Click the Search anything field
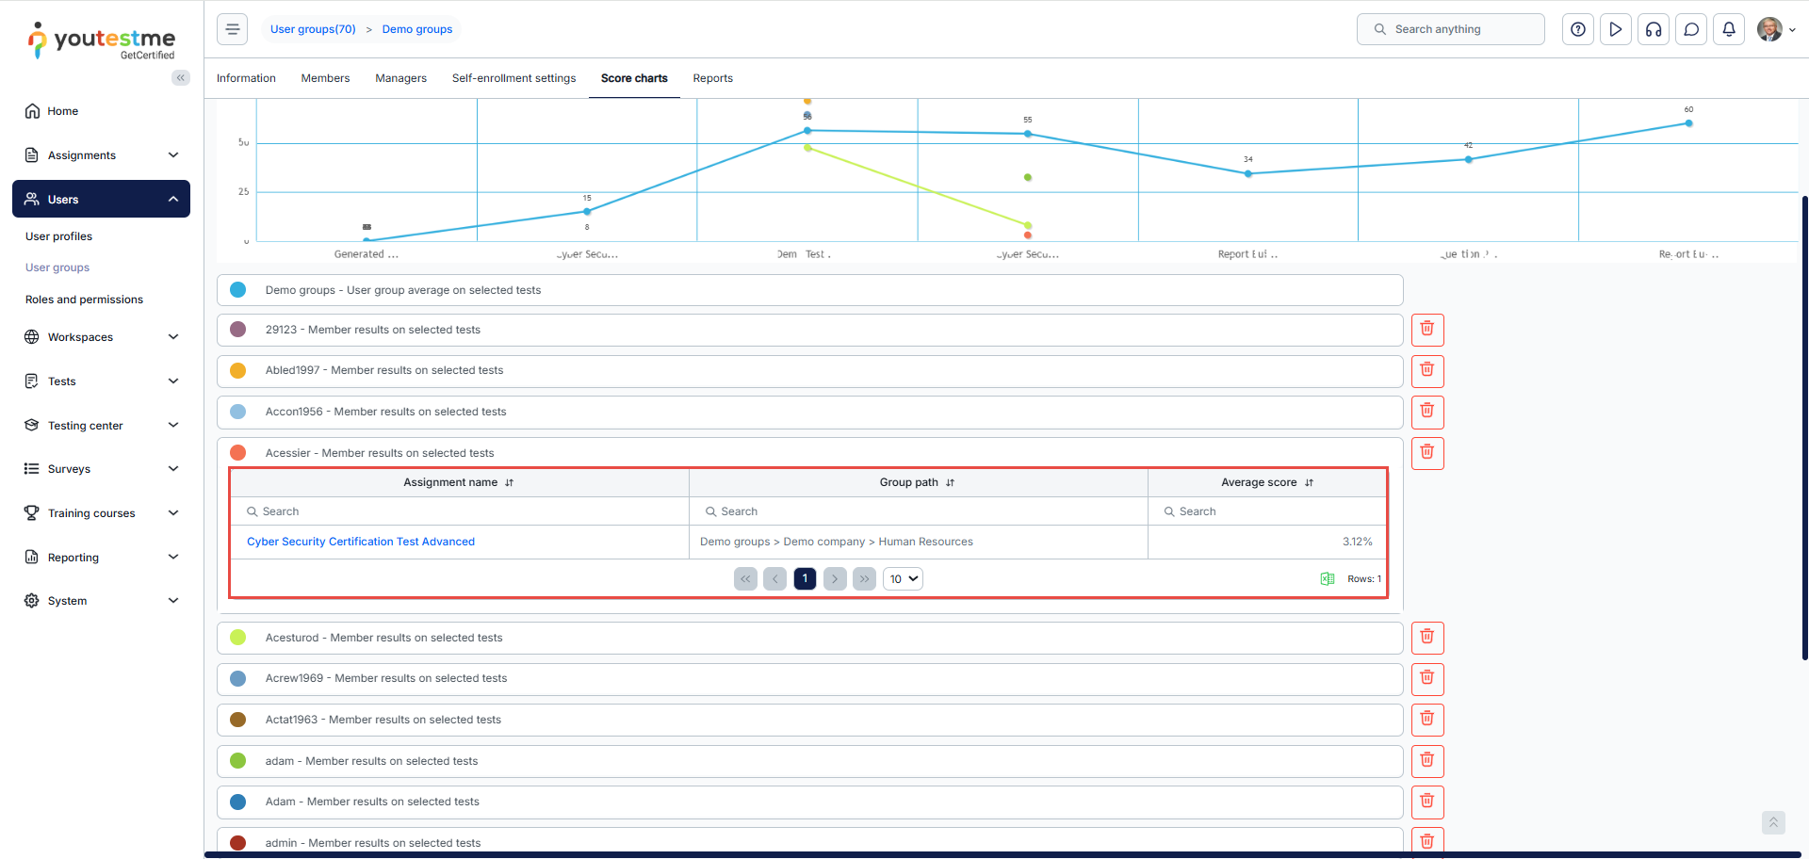 coord(1450,29)
